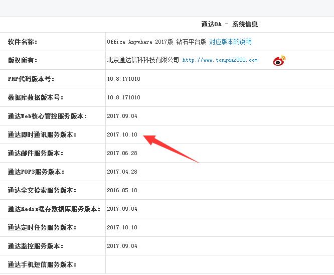Select monitoring service value 2017.09.04
Image resolution: width=334 pixels, height=275 pixels.
click(122, 246)
